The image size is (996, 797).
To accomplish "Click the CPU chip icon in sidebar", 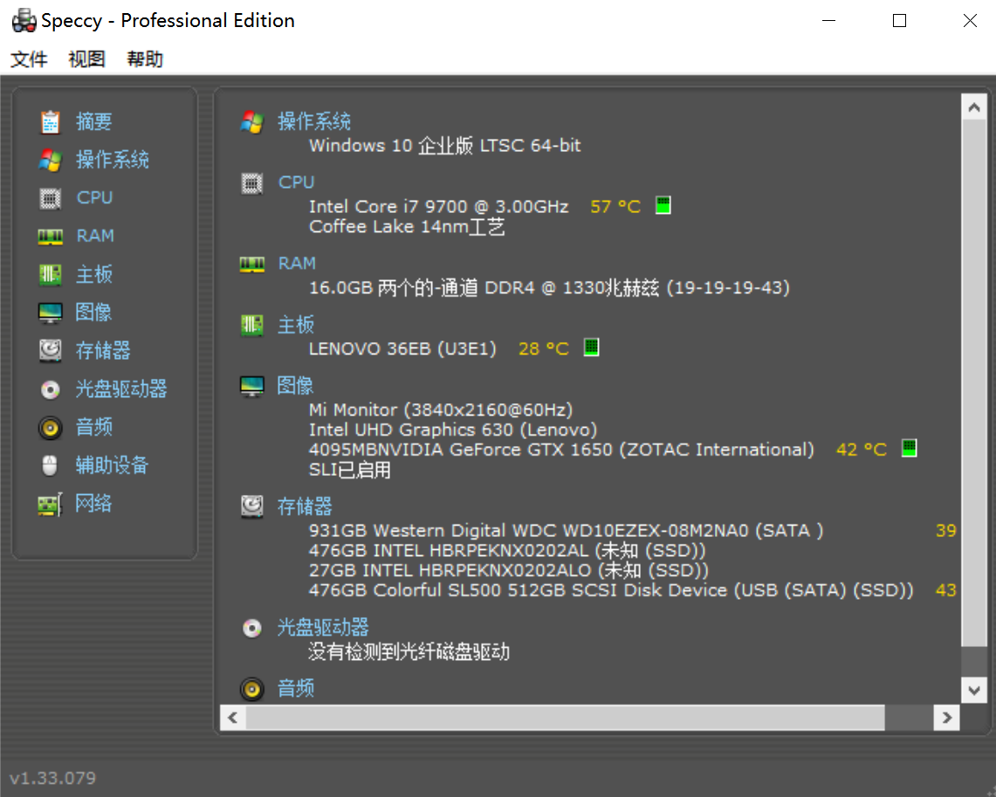I will (x=50, y=198).
